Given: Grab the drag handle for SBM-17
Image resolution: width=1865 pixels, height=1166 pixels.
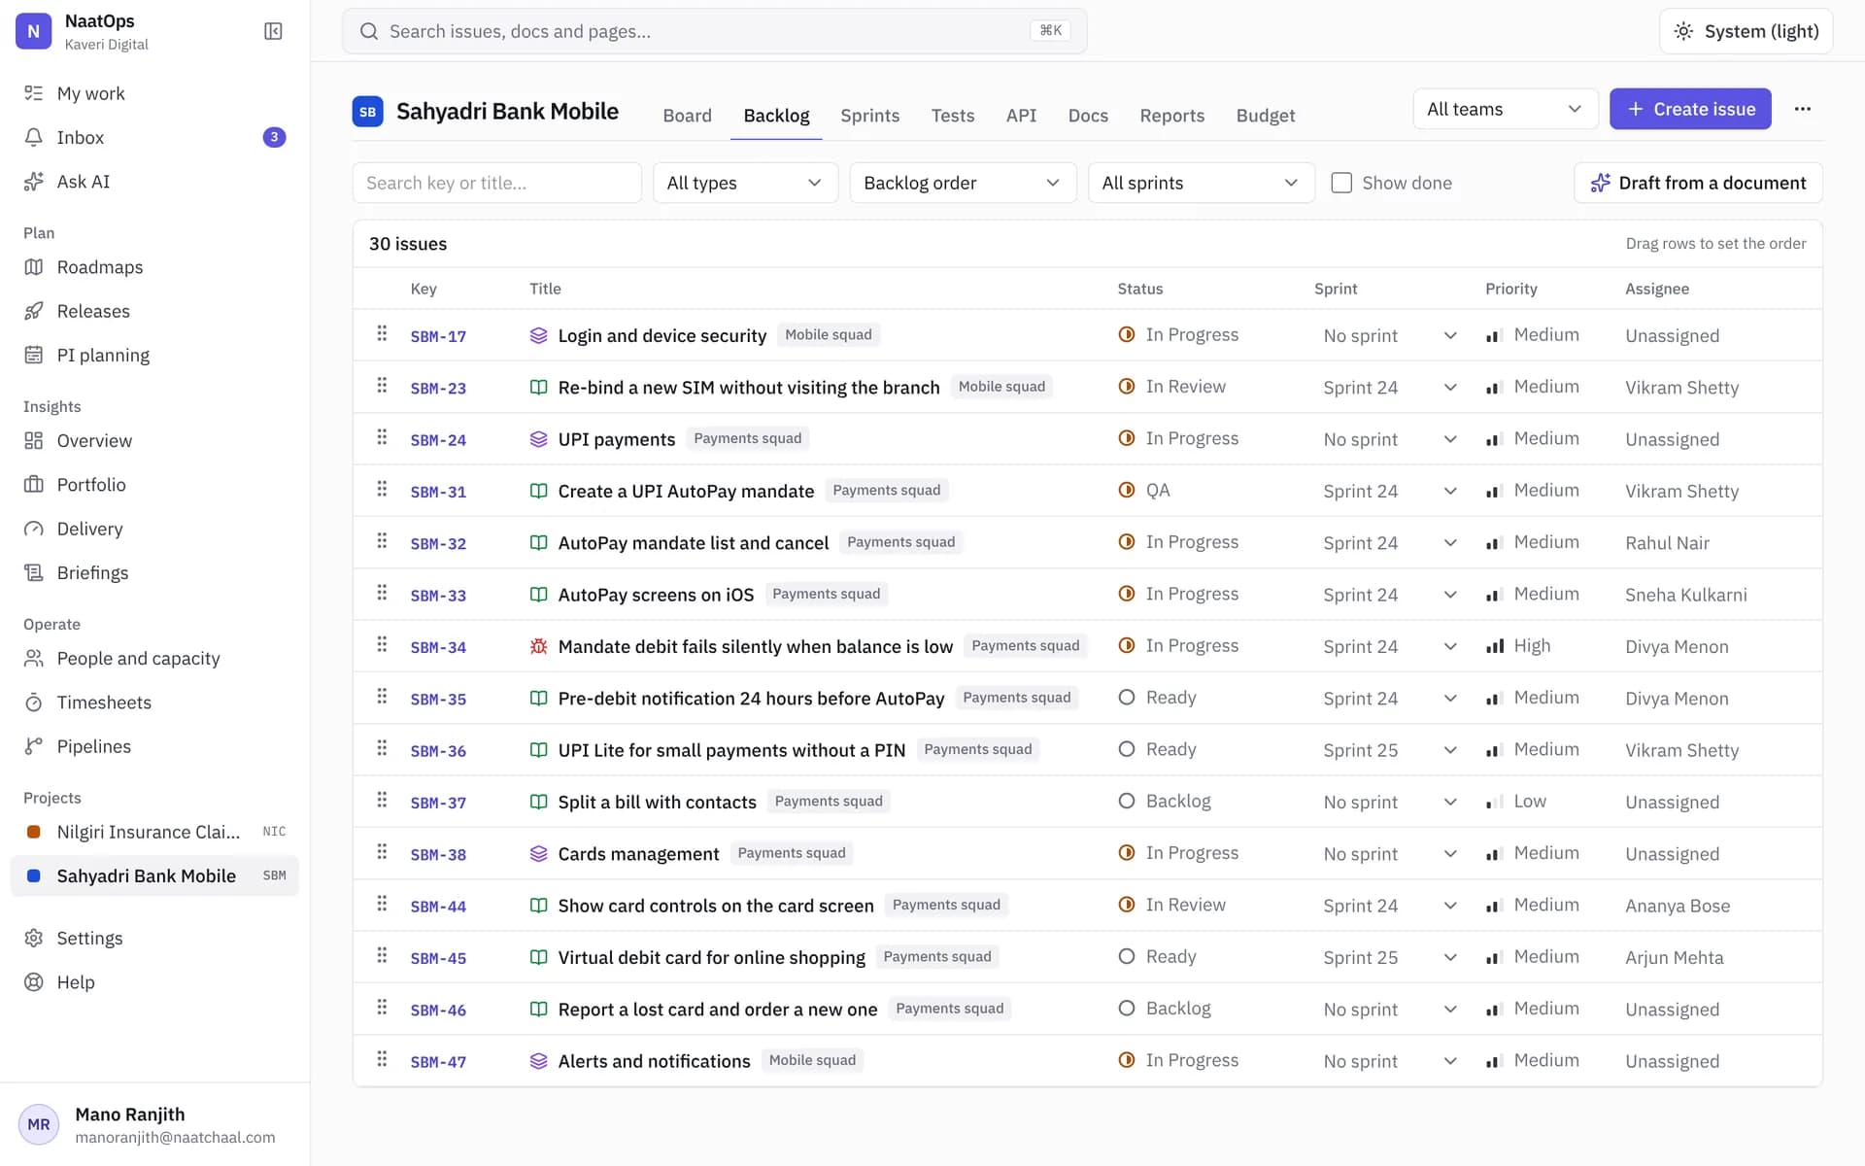Looking at the screenshot, I should 382,334.
